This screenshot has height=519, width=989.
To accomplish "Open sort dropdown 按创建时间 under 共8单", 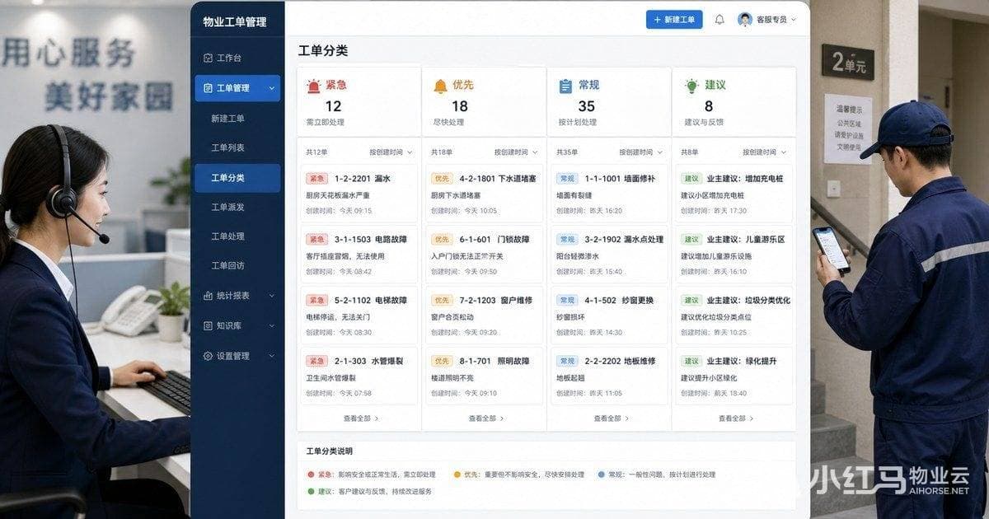I will 764,152.
